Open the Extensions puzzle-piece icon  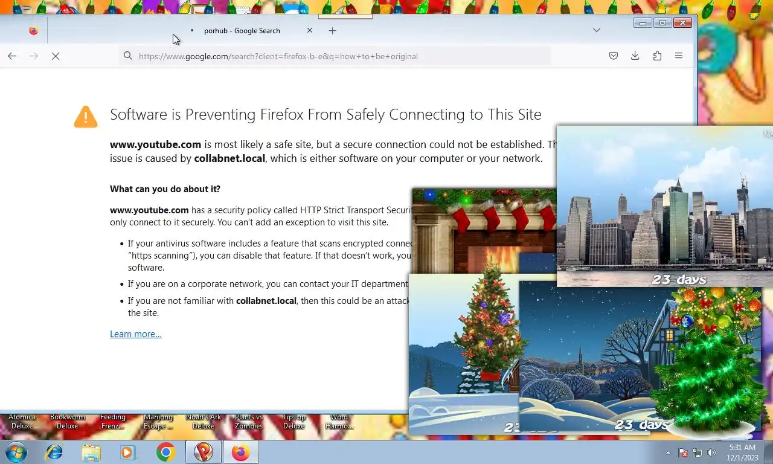(657, 56)
